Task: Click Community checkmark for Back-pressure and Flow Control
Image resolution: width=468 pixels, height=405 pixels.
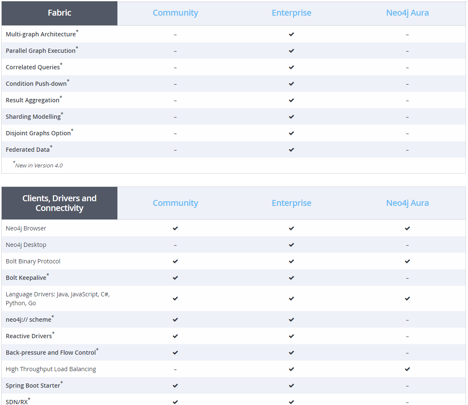Action: coord(175,353)
